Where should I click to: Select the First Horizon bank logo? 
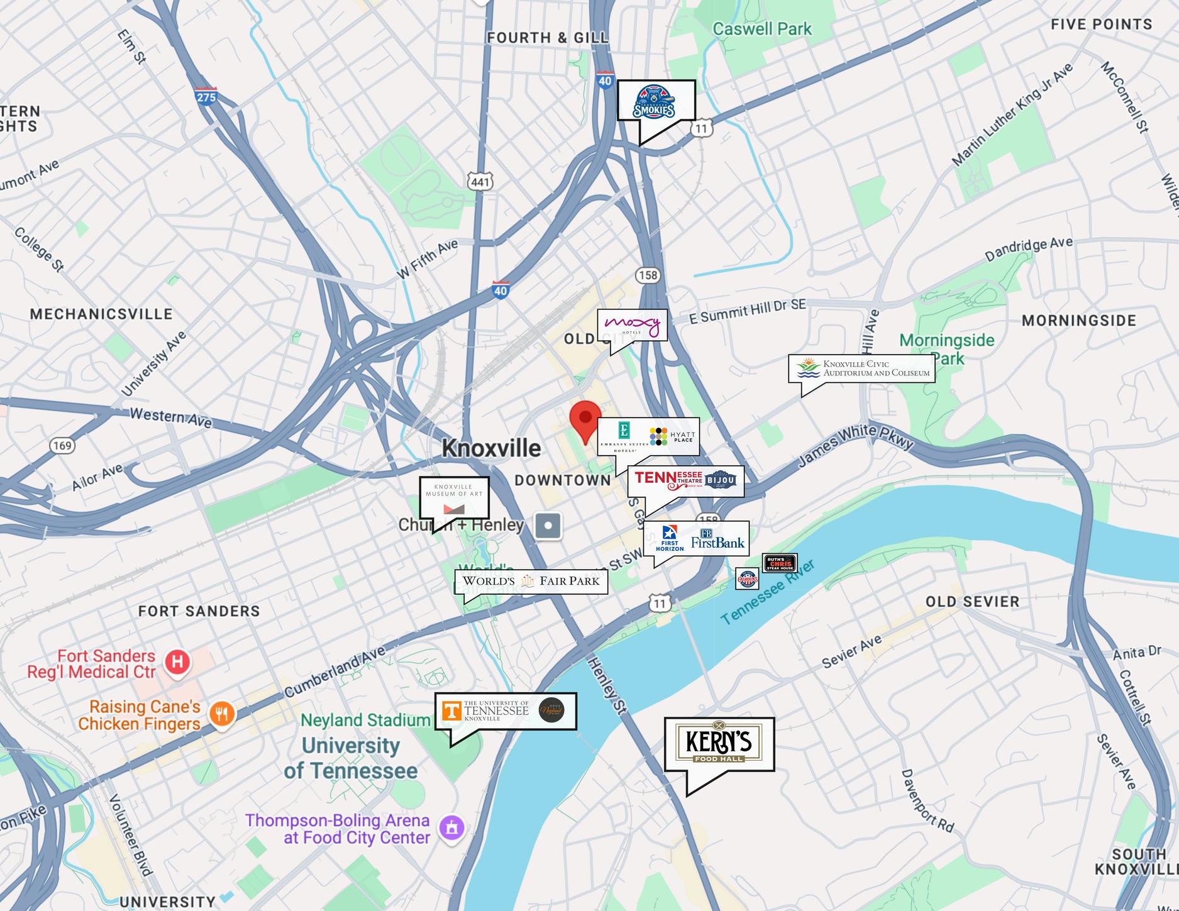[669, 539]
